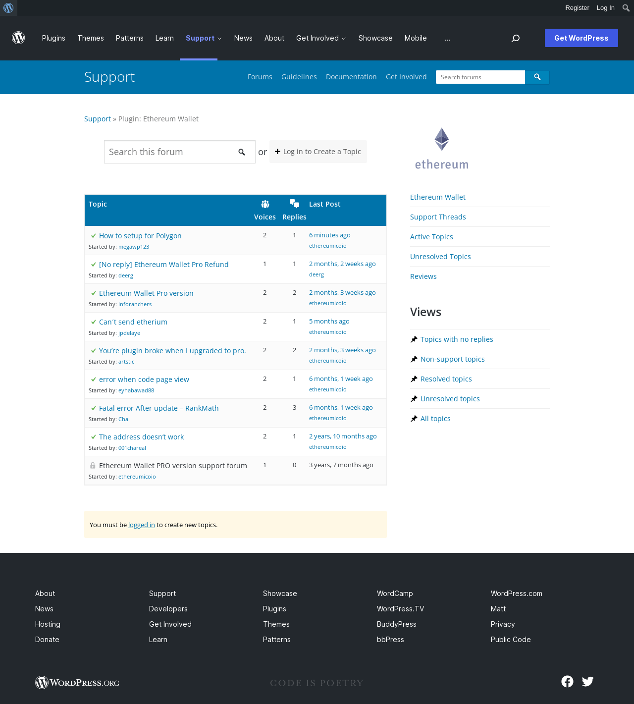
Task: Open the Plugins menu item
Action: point(53,38)
